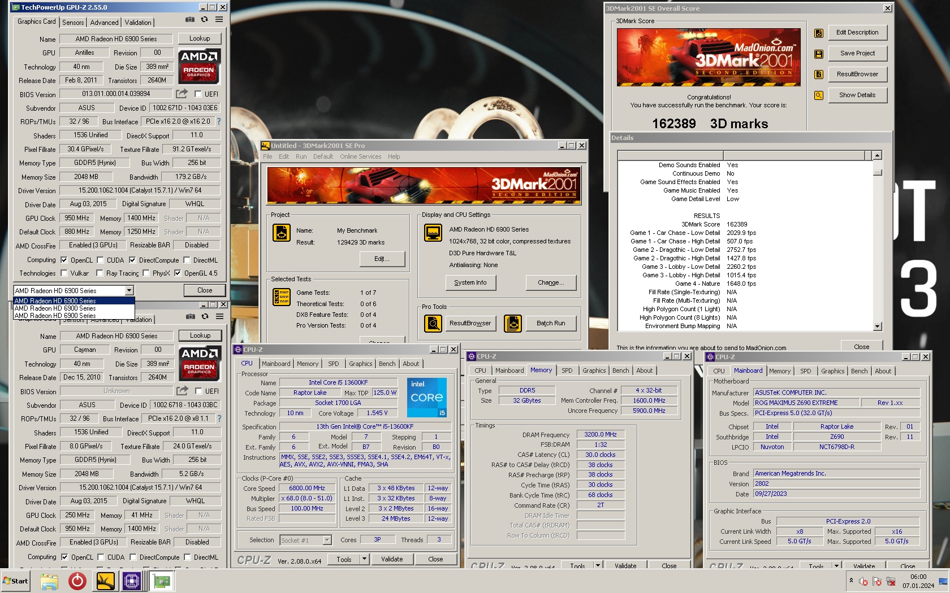Click the Batch Run icon in Pro Tools

513,324
